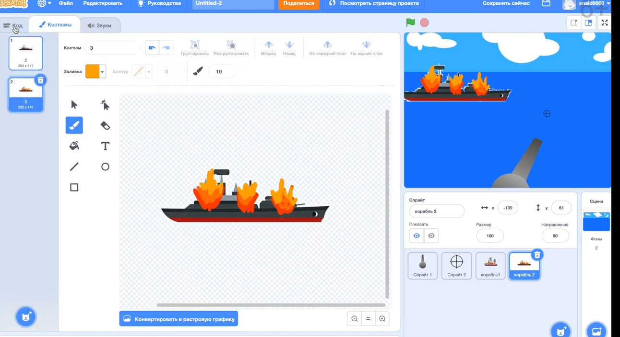Viewport: 620px width, 337px height.
Task: Click the Назад backward icon
Action: pos(289,45)
